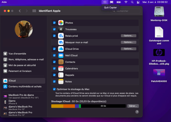Select the HP-ProBook EliteBook pkg icon

(159, 52)
